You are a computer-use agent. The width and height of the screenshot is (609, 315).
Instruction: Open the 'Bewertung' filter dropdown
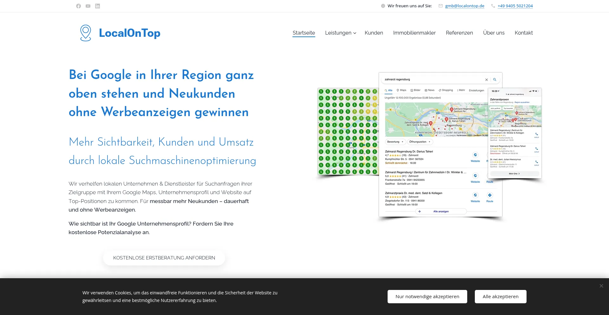coord(395,142)
